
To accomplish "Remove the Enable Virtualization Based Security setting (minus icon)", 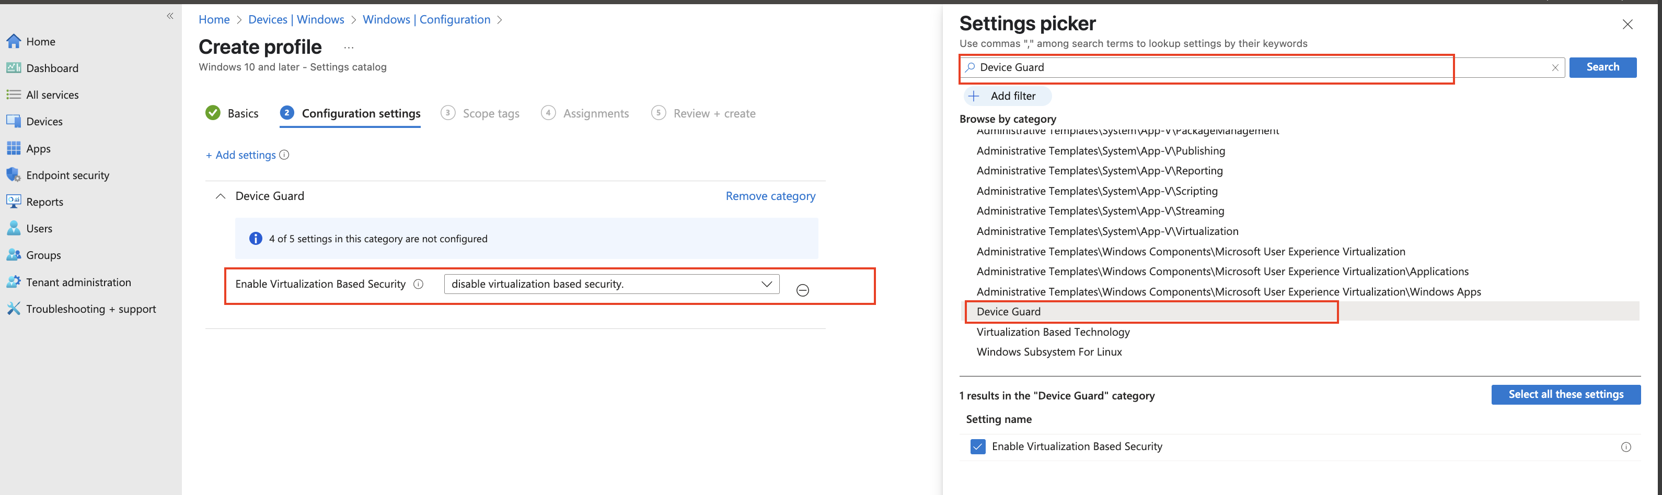I will click(803, 290).
